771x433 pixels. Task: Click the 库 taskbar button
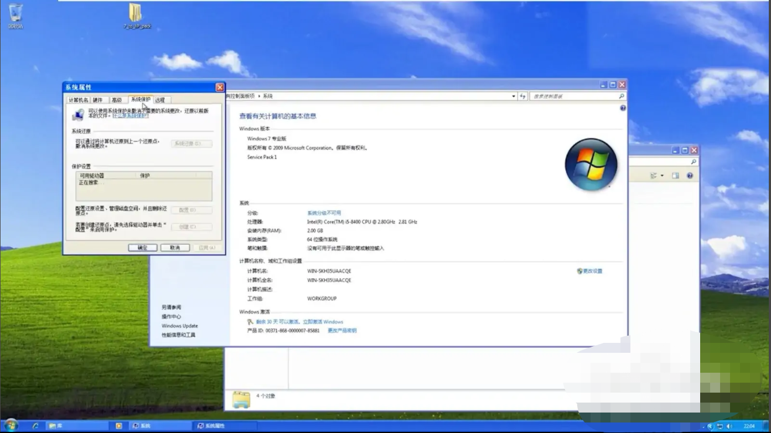pyautogui.click(x=77, y=426)
